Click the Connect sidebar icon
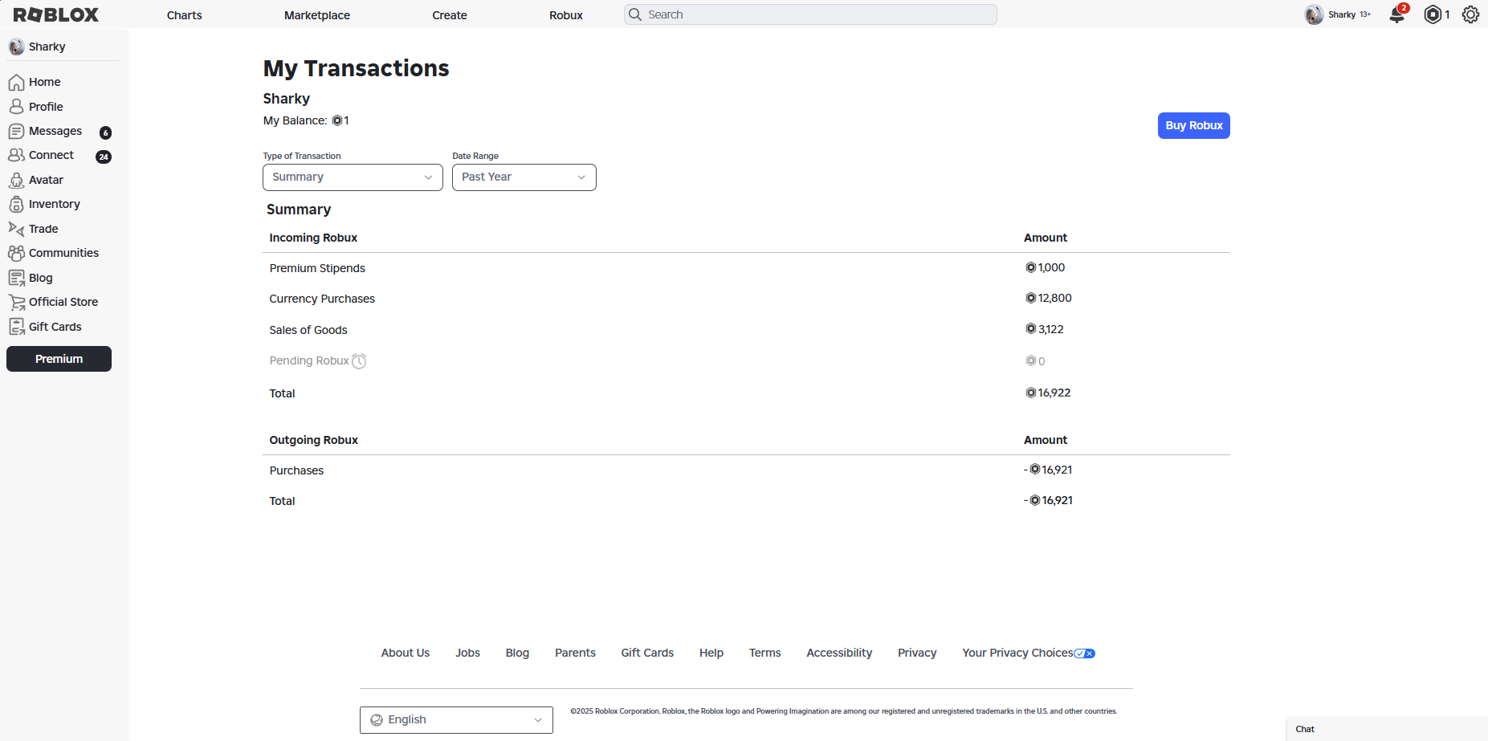 coord(16,155)
